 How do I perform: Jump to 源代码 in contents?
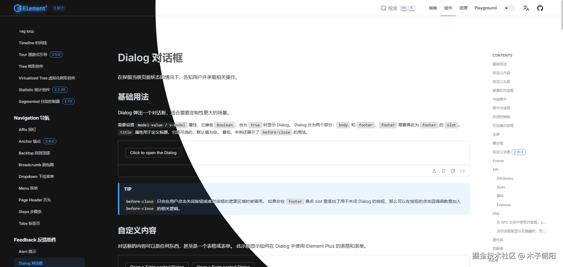[x=498, y=240]
